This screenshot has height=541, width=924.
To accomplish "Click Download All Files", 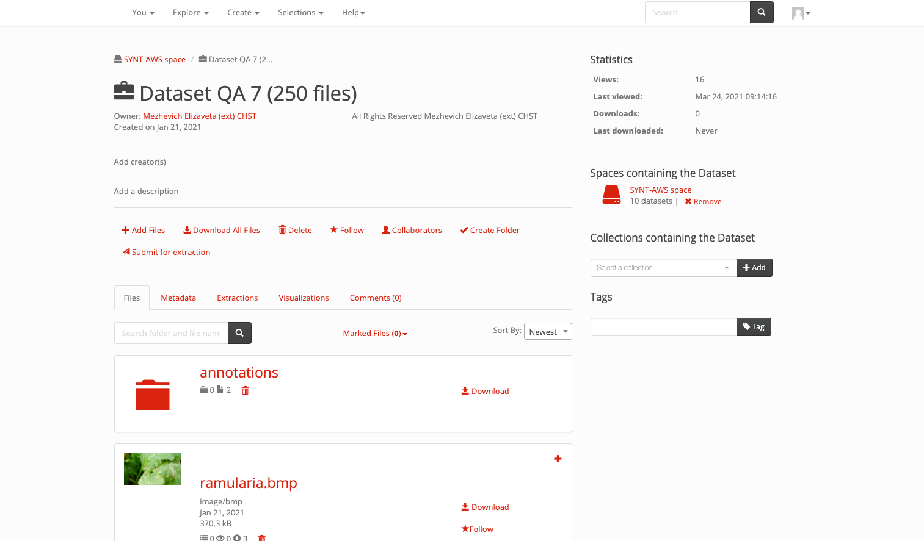I will pyautogui.click(x=227, y=230).
